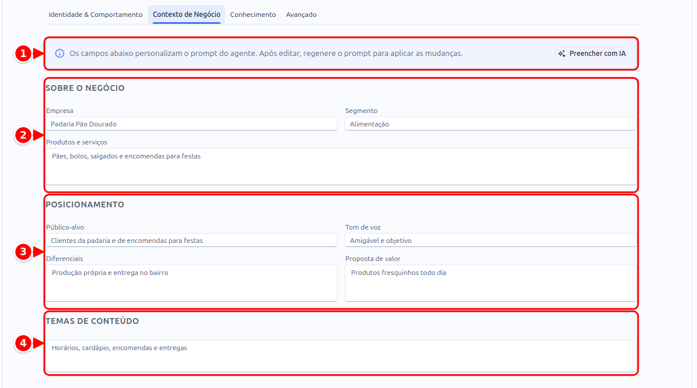Focus the Proposta de valor text area
Screen dimensions: 697x388
click(491, 283)
